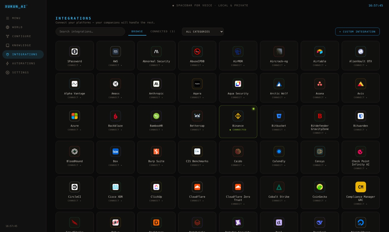Image resolution: width=389 pixels, height=232 pixels.
Task: Select the Bitwarden shield icon
Action: click(361, 116)
